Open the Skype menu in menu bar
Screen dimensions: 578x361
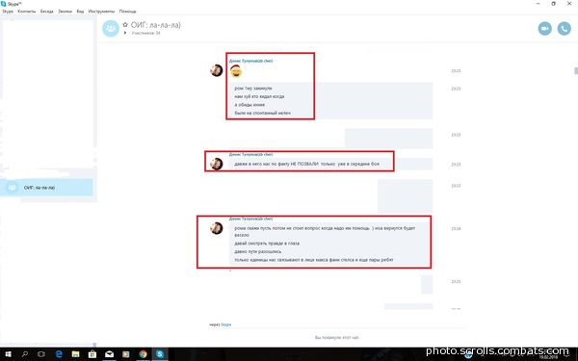point(8,12)
